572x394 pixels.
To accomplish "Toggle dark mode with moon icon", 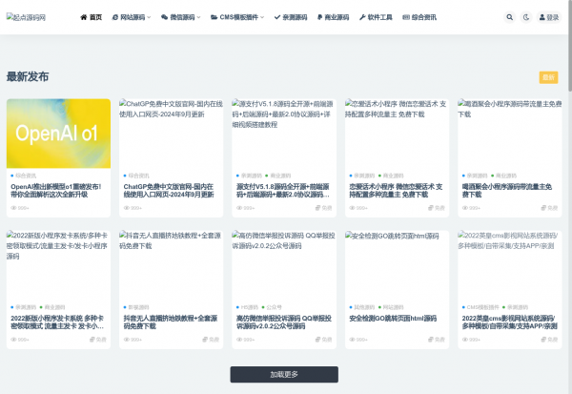I will pos(526,17).
